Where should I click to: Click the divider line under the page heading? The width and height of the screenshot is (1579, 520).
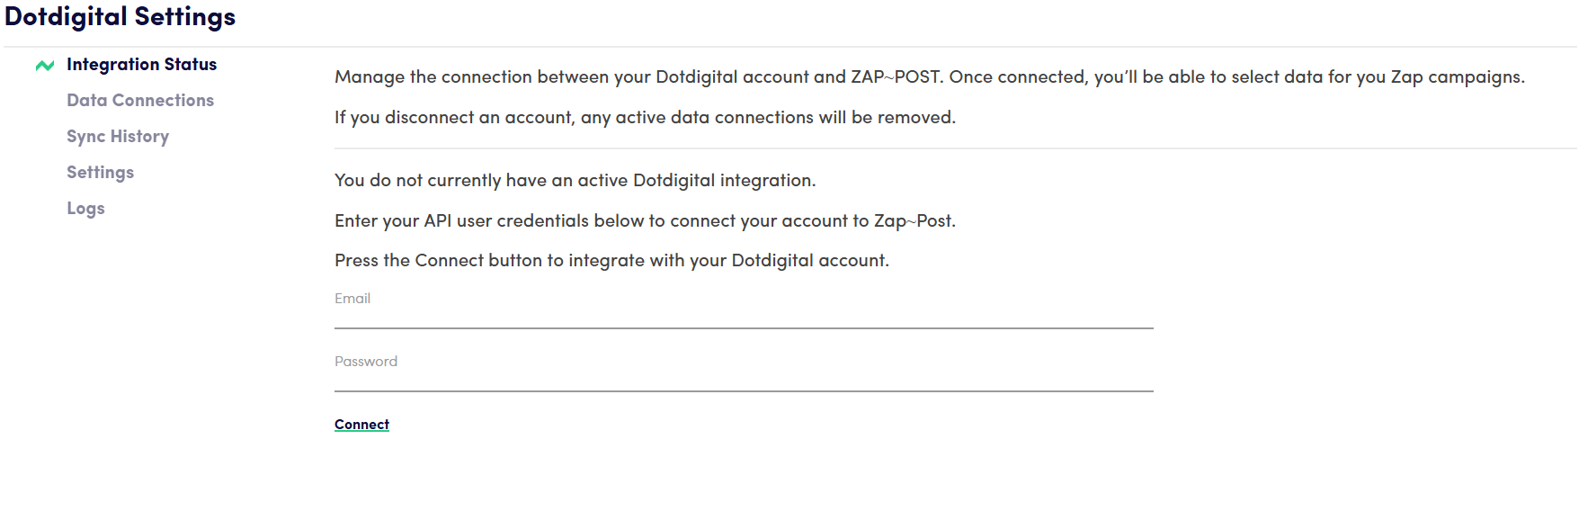pyautogui.click(x=789, y=47)
